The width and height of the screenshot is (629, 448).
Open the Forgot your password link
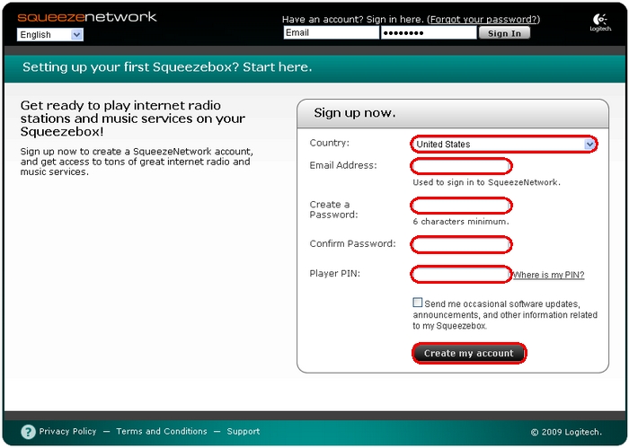click(483, 19)
